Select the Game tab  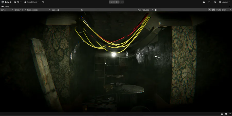tap(5, 7)
